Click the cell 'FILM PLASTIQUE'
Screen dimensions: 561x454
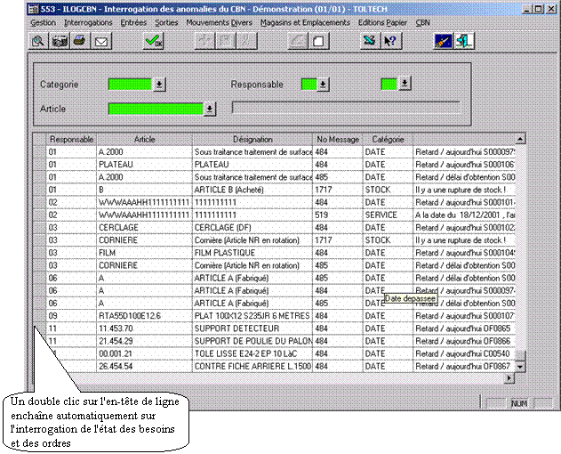(x=252, y=253)
